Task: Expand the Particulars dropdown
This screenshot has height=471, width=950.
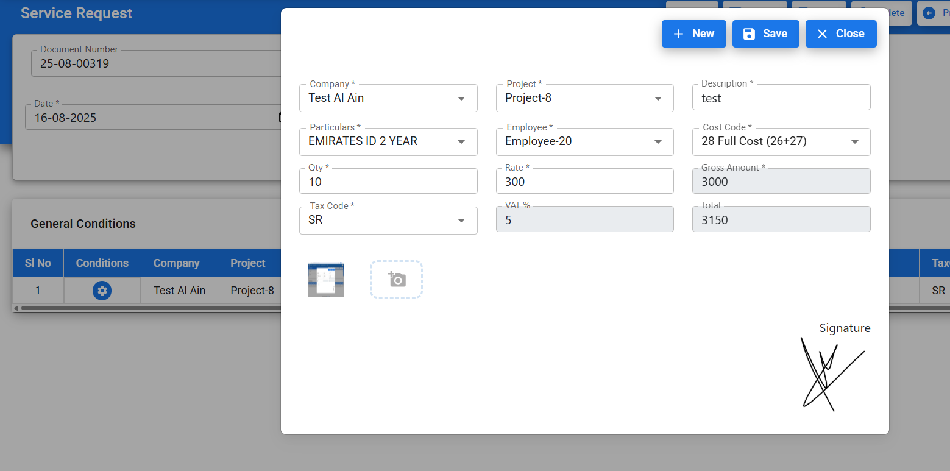Action: click(x=461, y=142)
